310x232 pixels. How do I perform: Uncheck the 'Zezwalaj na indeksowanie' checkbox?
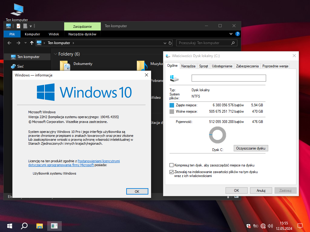pos(172,172)
